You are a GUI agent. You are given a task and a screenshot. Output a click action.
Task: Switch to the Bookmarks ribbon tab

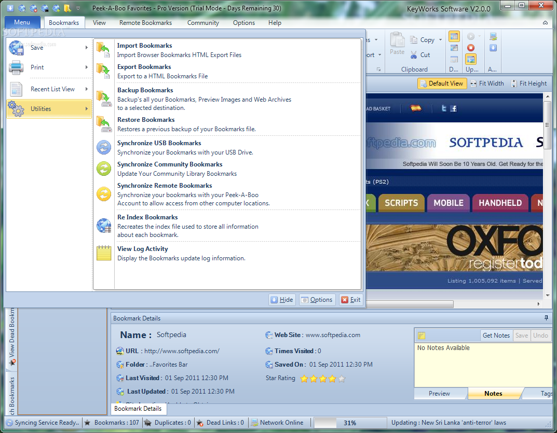[x=64, y=23]
